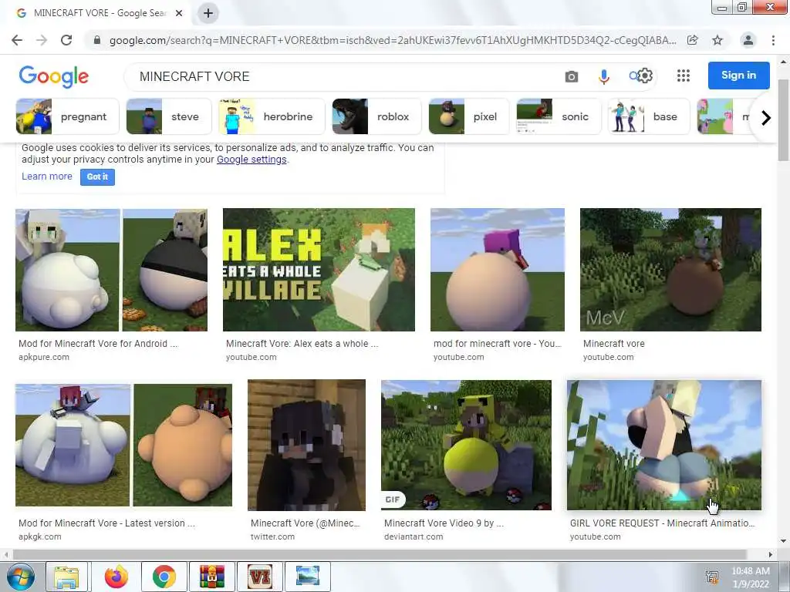790x592 pixels.
Task: Open a new tab with the plus button
Action: click(208, 13)
